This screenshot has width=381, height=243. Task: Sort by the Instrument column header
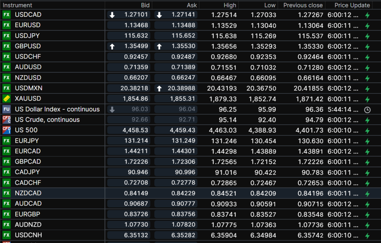click(x=18, y=5)
